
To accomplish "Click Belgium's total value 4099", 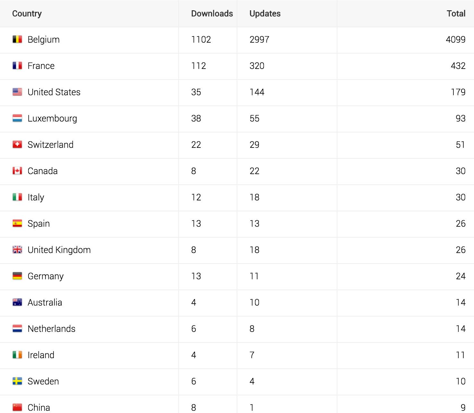I will click(x=455, y=39).
